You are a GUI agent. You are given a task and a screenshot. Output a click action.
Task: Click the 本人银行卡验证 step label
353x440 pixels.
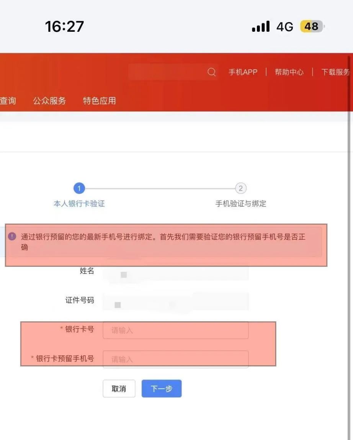click(x=79, y=204)
